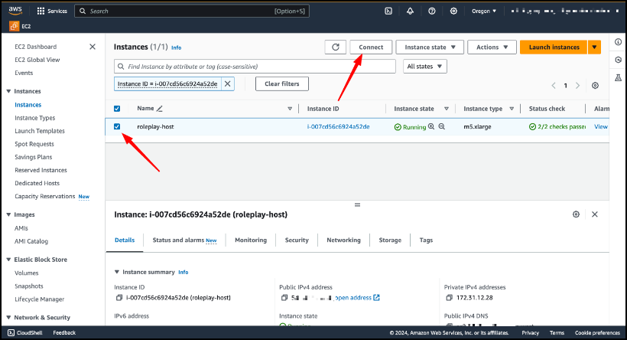627x340 pixels.
Task: Collapse the Network & Security section
Action: [x=8, y=318]
